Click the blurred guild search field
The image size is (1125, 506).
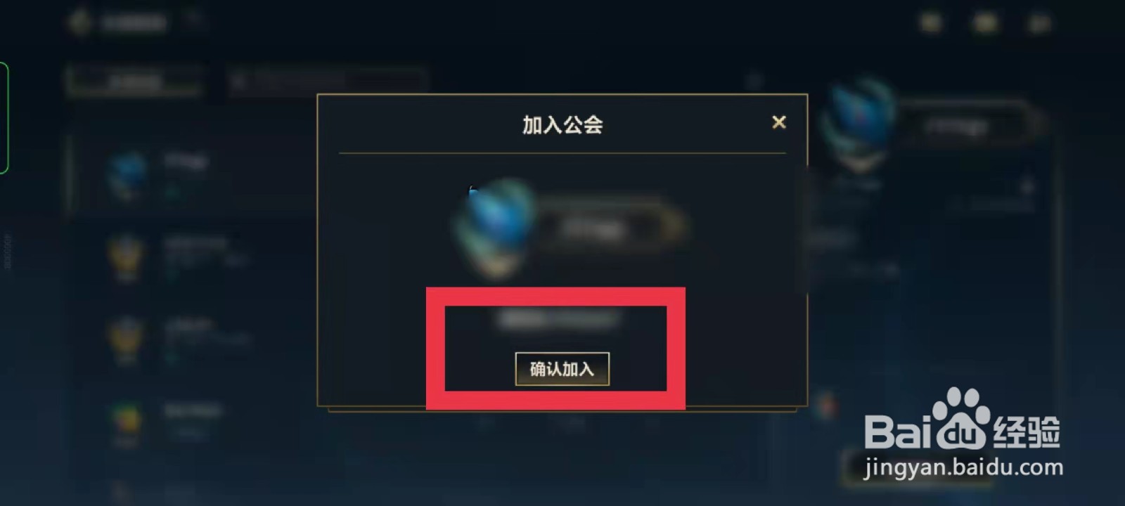(328, 82)
